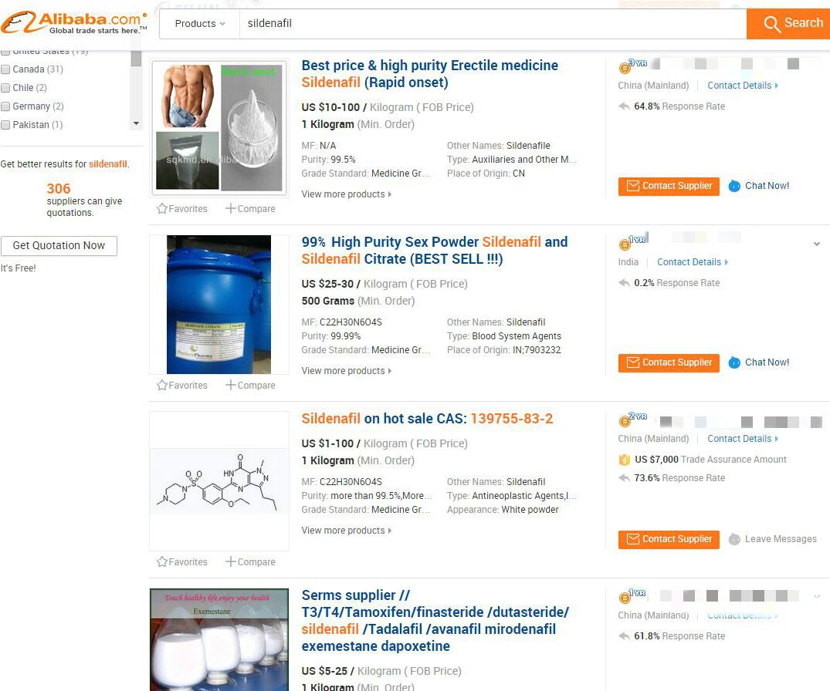
Task: Enable the Germany country filter checkbox
Action: [6, 106]
